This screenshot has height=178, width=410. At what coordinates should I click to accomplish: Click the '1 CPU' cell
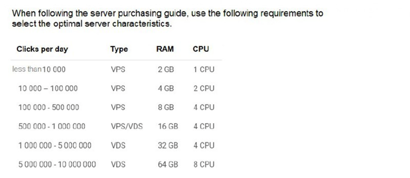click(x=204, y=69)
